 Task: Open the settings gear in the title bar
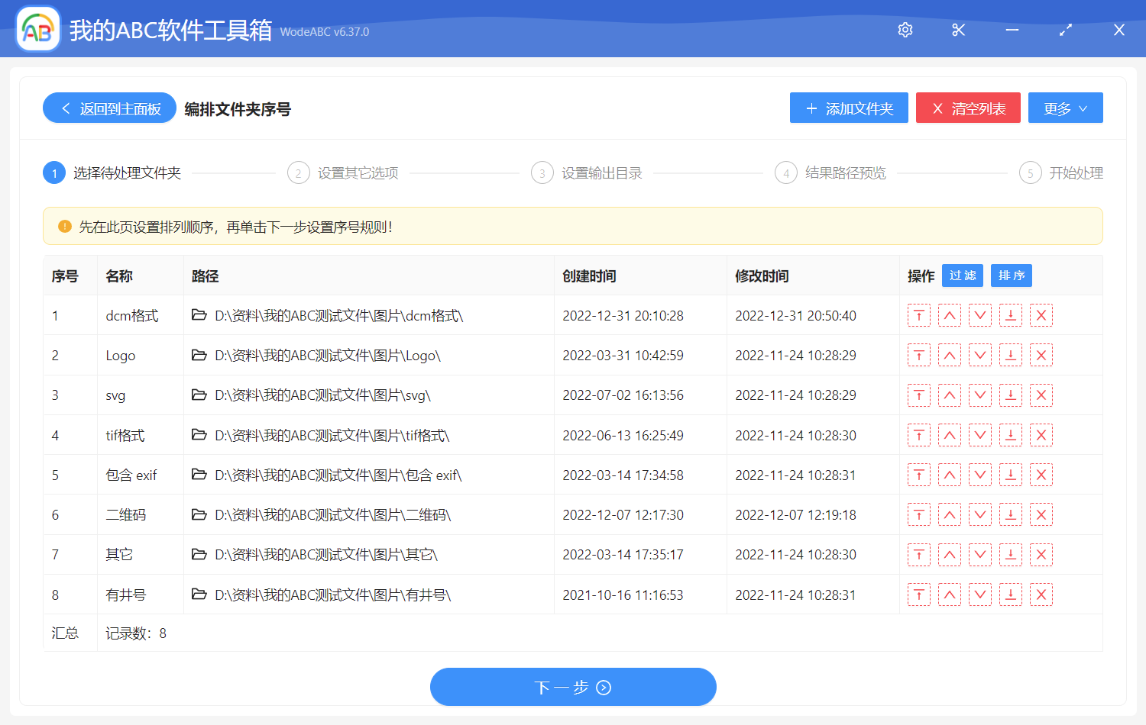point(905,30)
